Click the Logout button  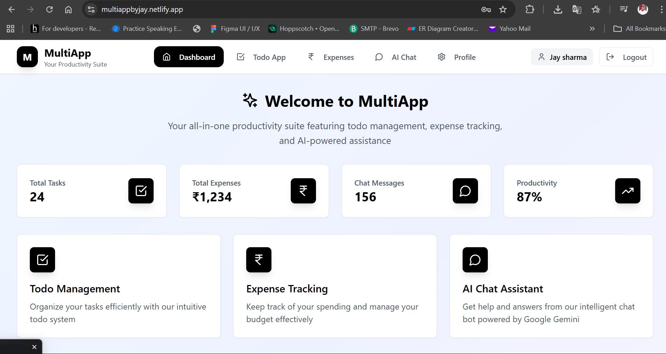[626, 57]
